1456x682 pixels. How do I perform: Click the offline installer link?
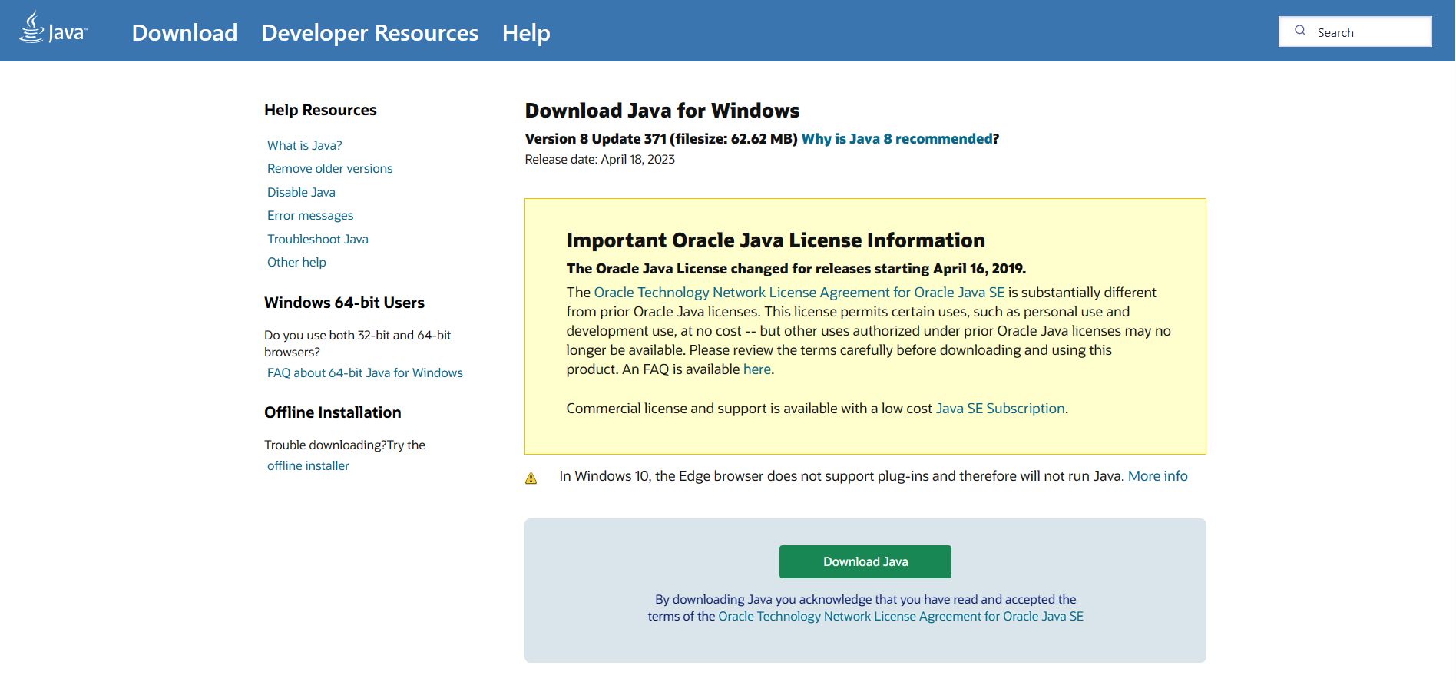coord(308,465)
